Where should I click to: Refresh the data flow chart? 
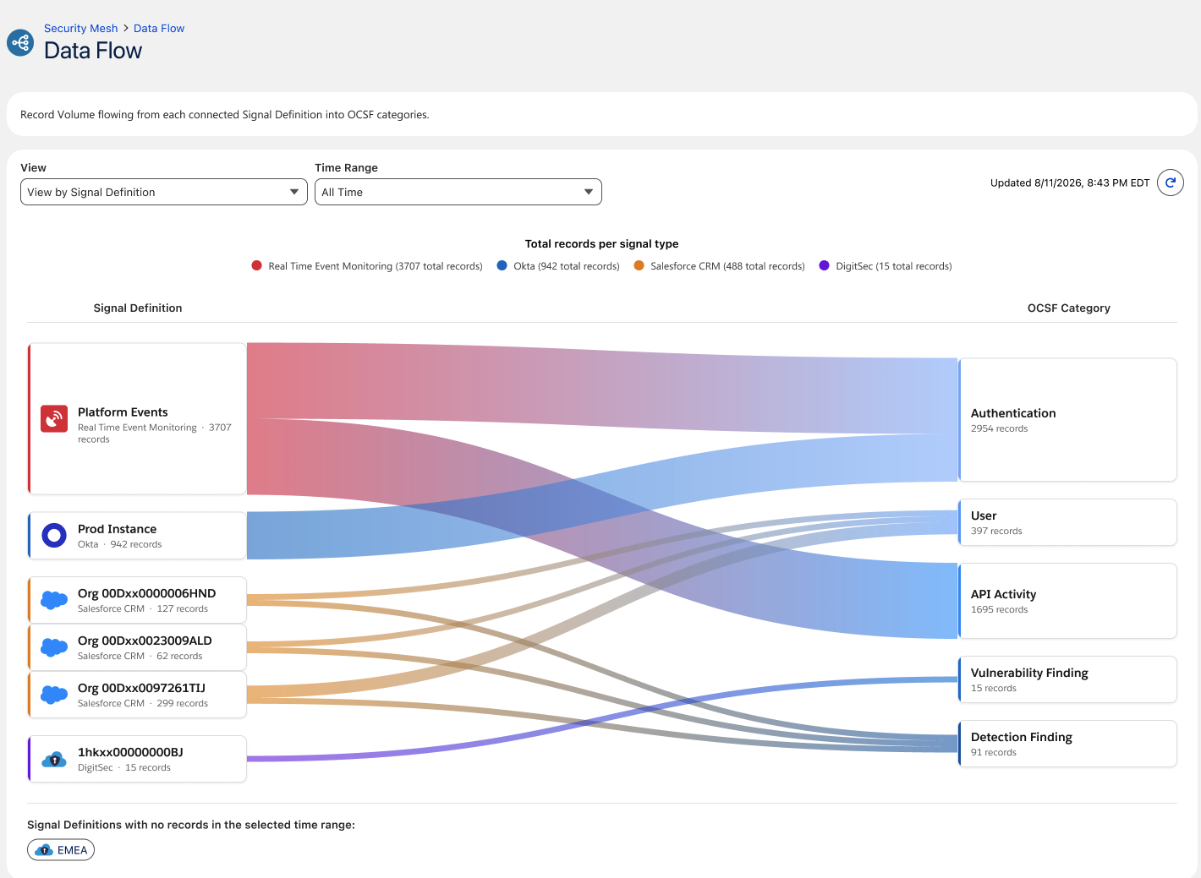(1171, 183)
